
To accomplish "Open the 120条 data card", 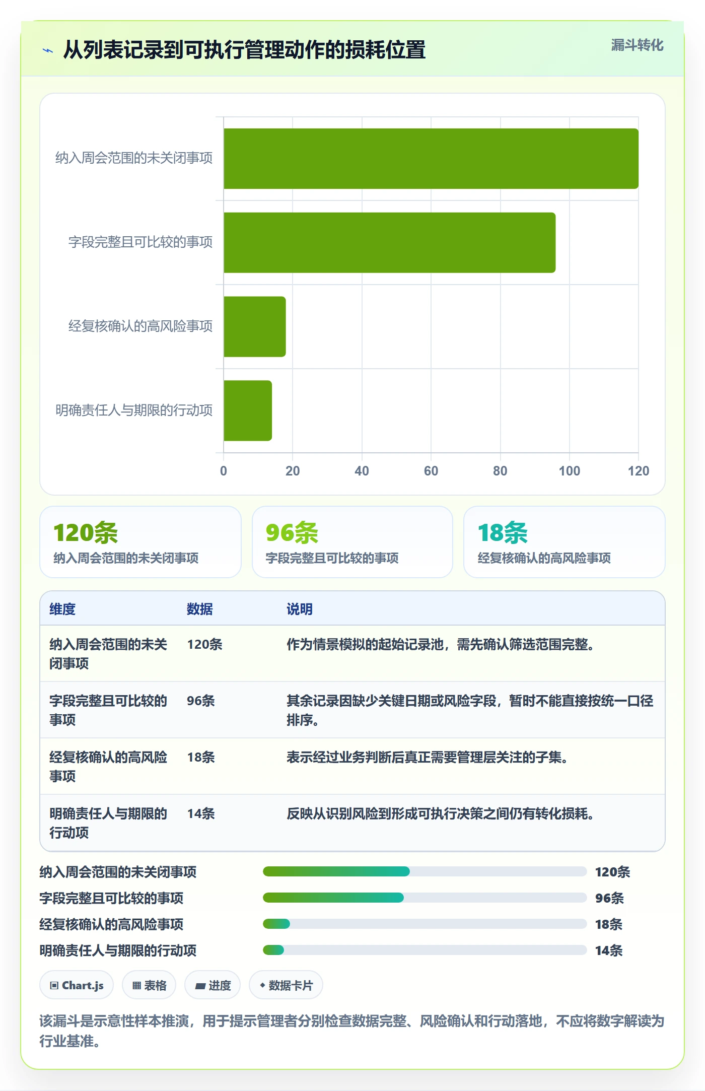I will (x=140, y=542).
